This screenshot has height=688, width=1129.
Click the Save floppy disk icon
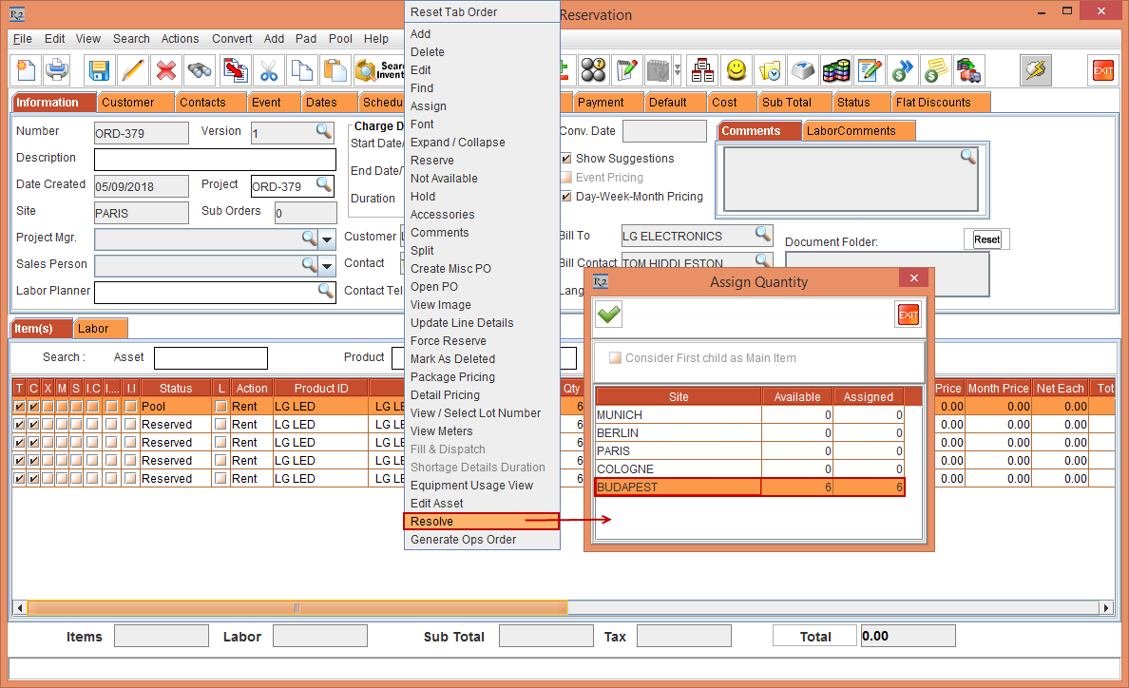(100, 70)
